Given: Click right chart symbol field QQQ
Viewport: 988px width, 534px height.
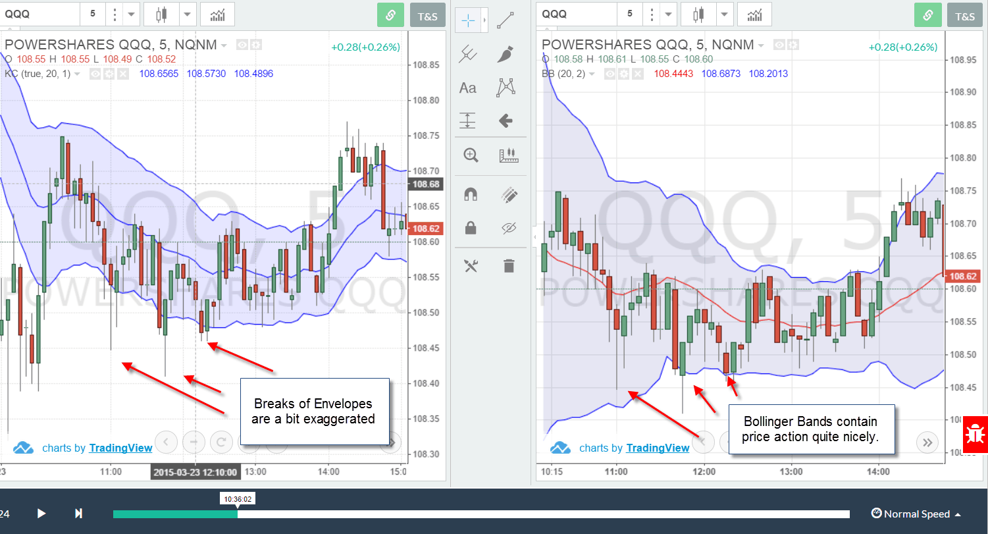Looking at the screenshot, I should [x=577, y=14].
